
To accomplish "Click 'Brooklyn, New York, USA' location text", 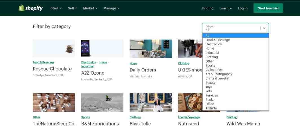I will click(48, 75).
